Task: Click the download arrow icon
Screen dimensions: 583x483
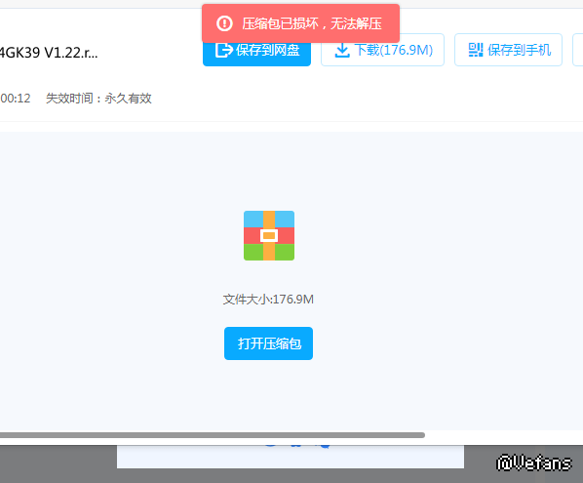Action: coord(342,50)
